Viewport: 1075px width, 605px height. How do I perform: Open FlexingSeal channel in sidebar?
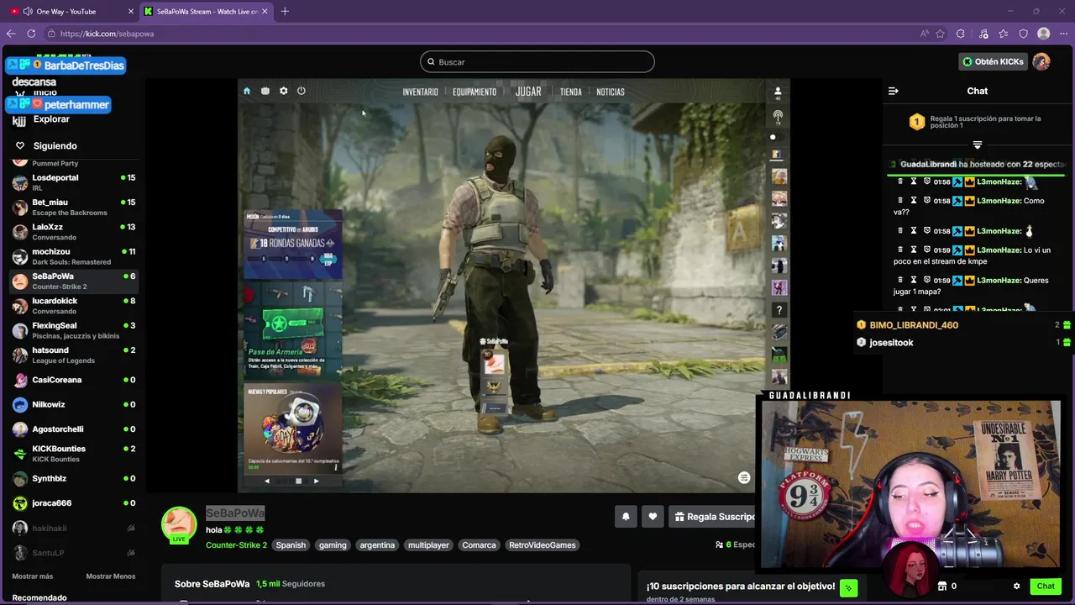coord(74,330)
